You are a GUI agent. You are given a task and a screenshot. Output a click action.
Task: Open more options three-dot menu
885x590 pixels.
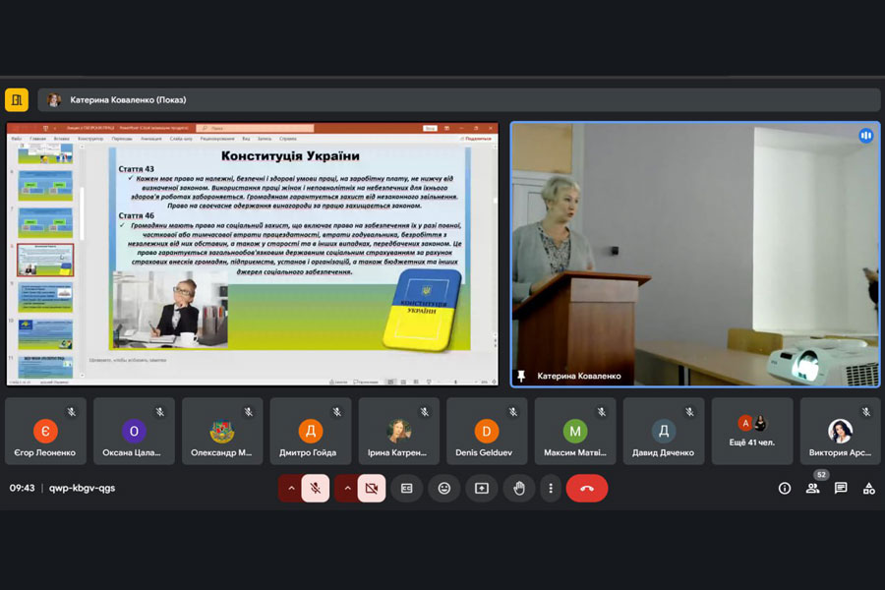point(551,489)
